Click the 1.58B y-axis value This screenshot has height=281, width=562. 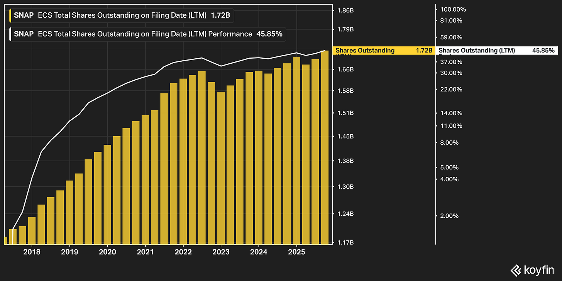click(346, 91)
